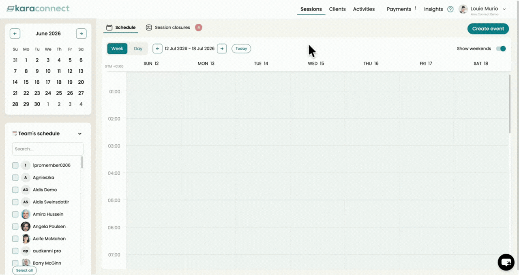Screen dimensions: 519x275
Task: Select June 1 in the mini calendar
Action: pos(26,60)
